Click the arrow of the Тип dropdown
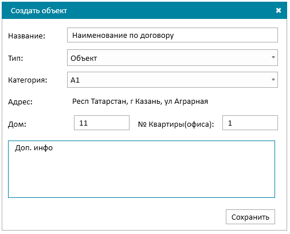This screenshot has width=290, height=234. (x=273, y=57)
